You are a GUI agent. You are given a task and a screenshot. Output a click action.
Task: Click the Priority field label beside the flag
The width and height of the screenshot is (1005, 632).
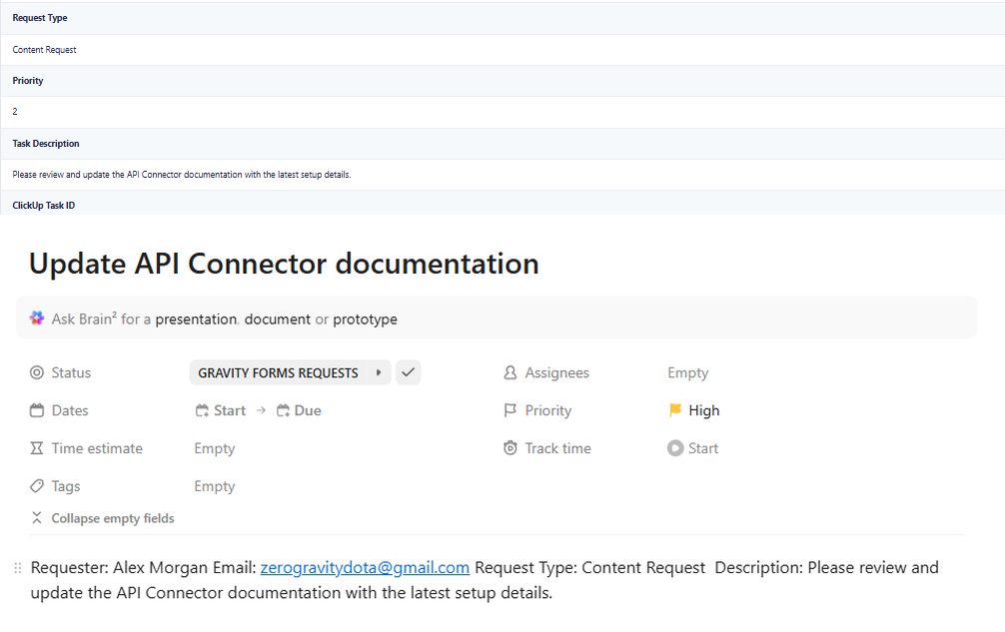pos(548,410)
